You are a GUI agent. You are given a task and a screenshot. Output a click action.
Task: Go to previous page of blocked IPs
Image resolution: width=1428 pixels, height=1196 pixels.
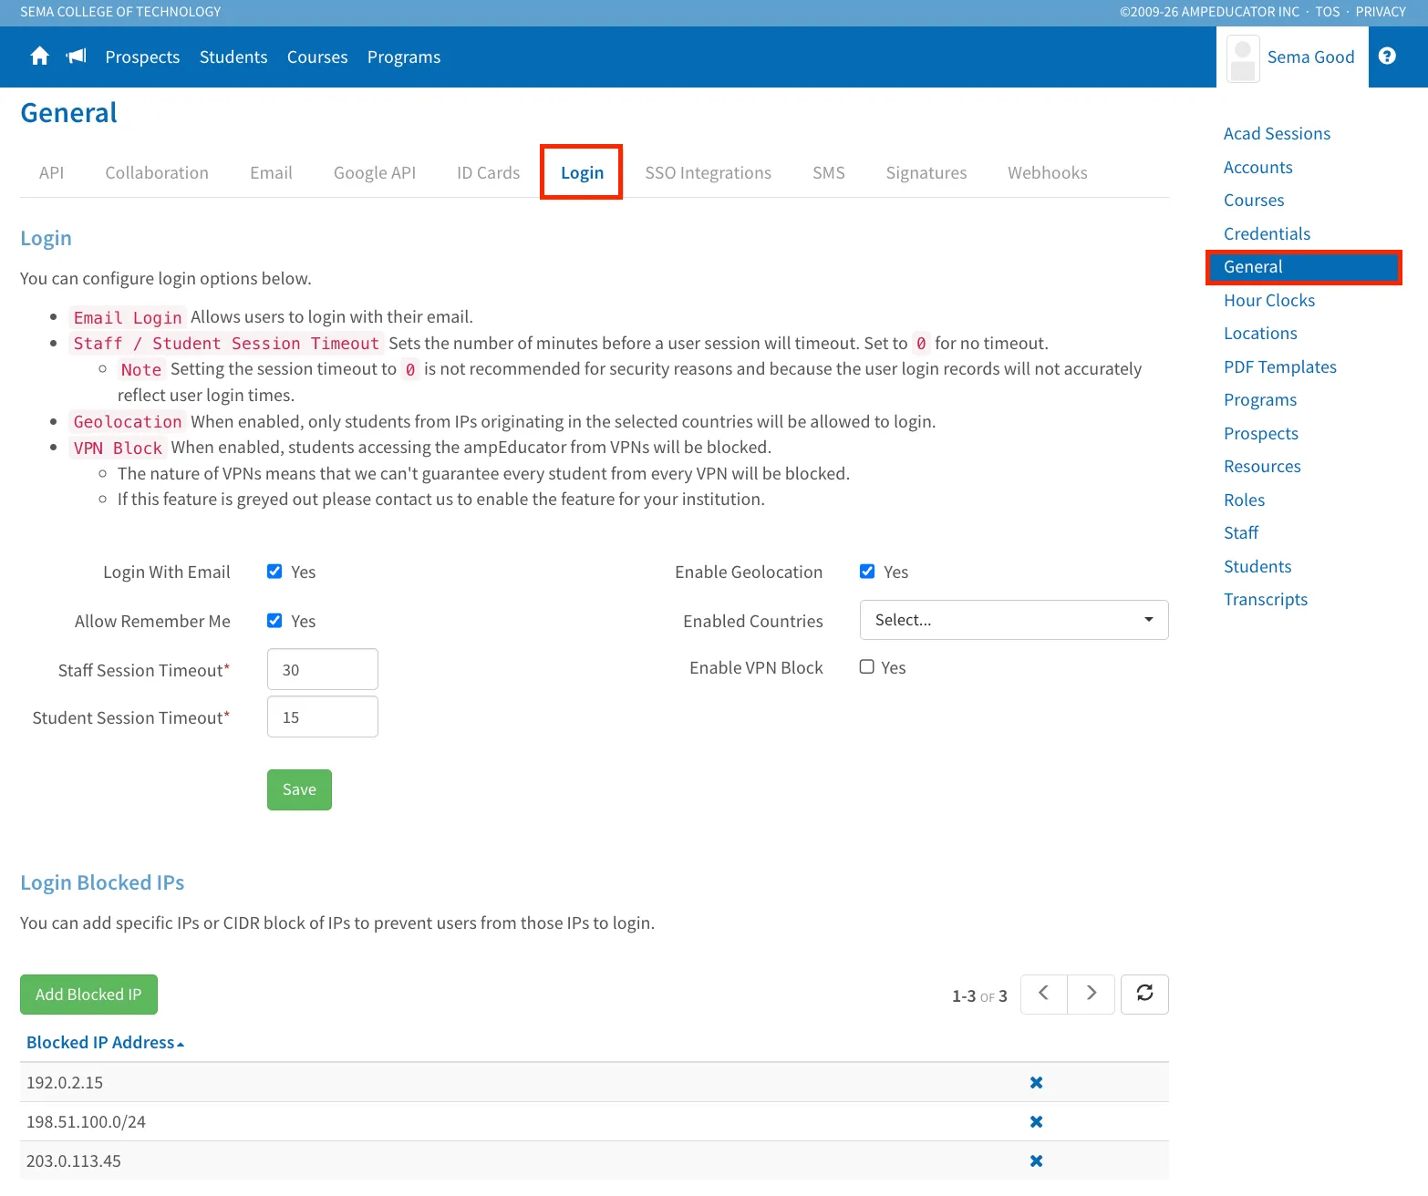pos(1044,994)
